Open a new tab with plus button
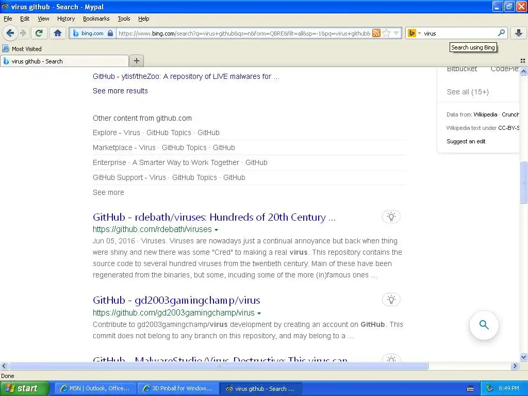Image resolution: width=528 pixels, height=396 pixels. (x=136, y=61)
